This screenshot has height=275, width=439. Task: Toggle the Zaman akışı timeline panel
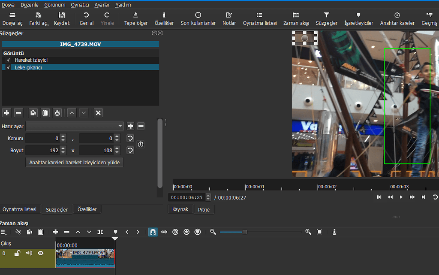pos(296,19)
